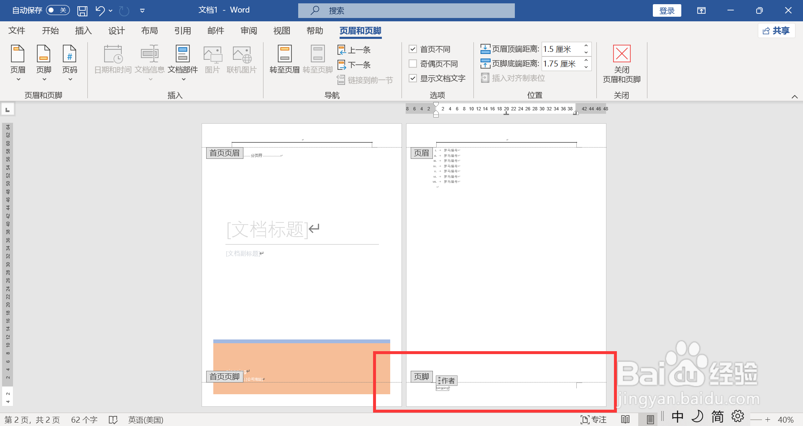803x426 pixels.
Task: Uncheck the 首页不同 checkbox
Action: tap(413, 49)
